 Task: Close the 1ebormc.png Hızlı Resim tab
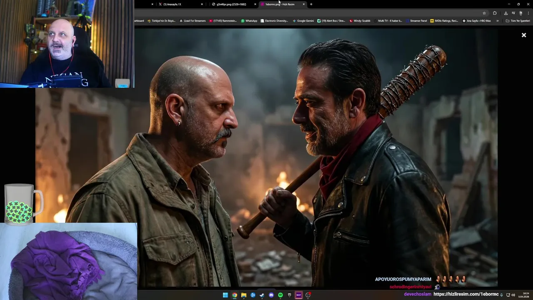304,4
